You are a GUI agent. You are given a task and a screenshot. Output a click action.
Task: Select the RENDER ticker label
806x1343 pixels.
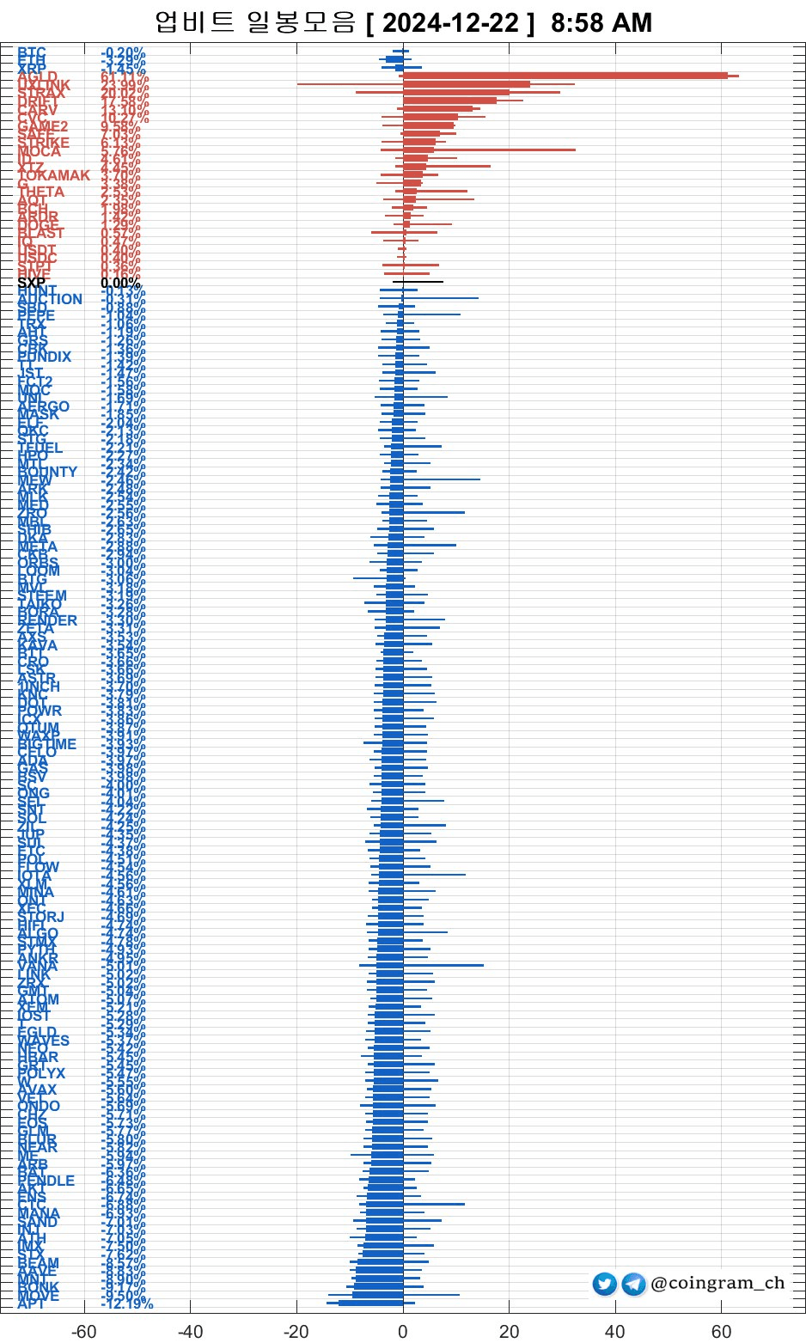47,620
